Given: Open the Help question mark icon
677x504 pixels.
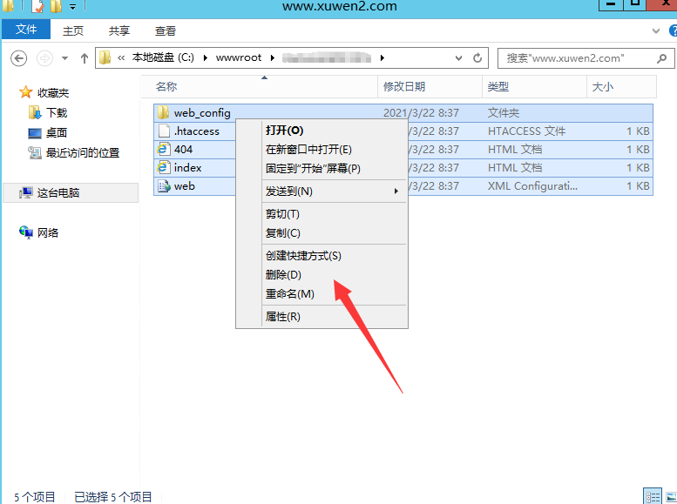Looking at the screenshot, I should point(669,30).
